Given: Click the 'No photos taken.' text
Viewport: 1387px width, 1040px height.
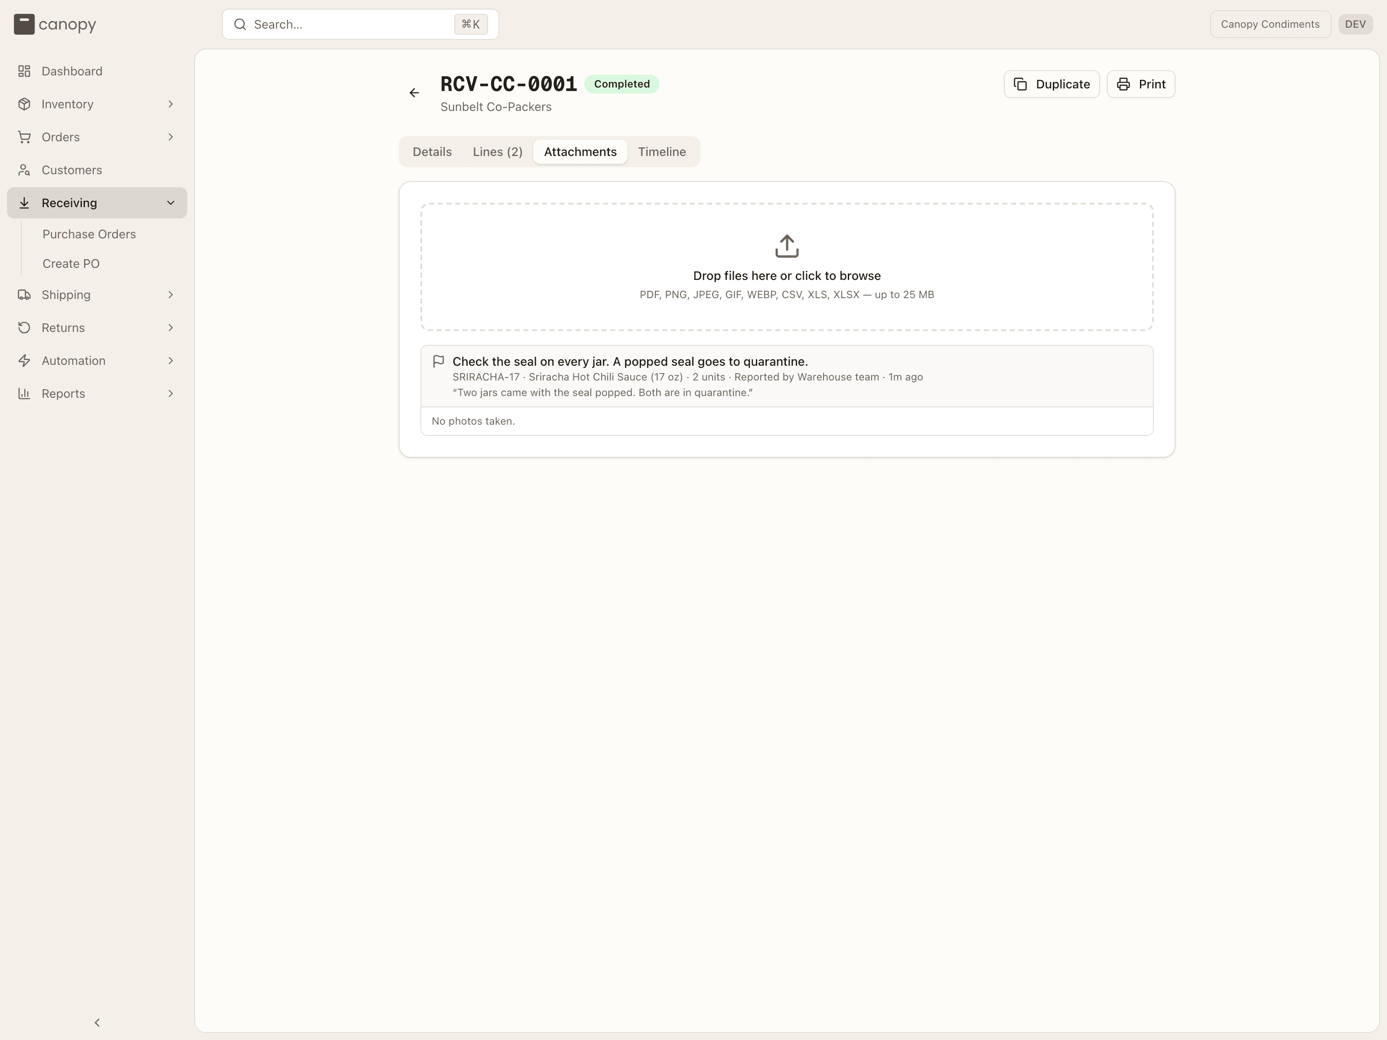Looking at the screenshot, I should click(473, 421).
